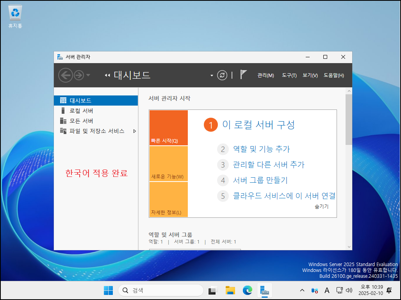
Task: Click the 서버 그룹 만들기 link
Action: click(260, 180)
